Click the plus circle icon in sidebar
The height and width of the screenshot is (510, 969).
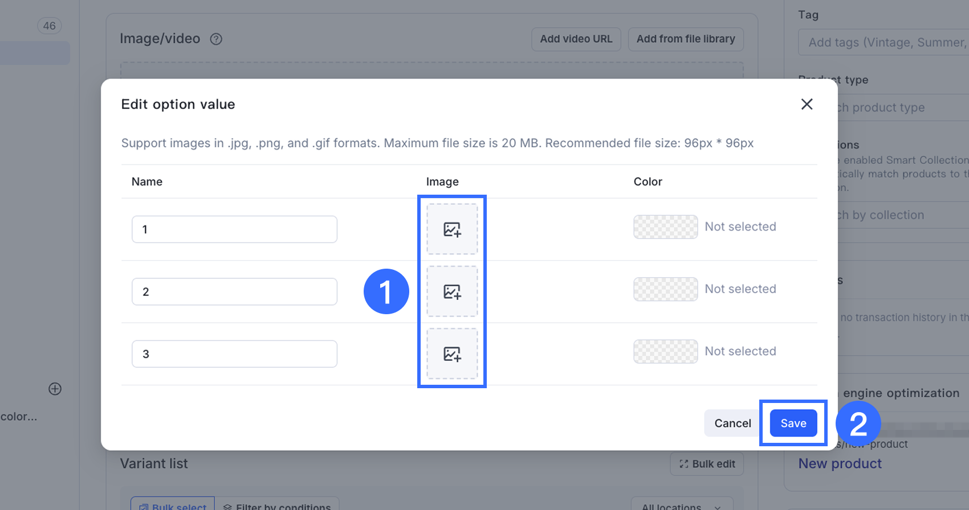(55, 389)
